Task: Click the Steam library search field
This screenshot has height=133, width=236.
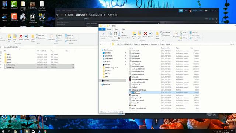Action: (x=69, y=19)
